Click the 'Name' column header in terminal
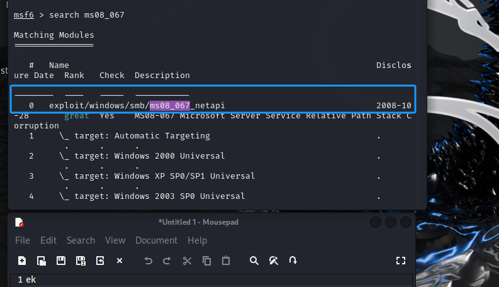Viewport: 499px width, 287px height. tap(59, 65)
